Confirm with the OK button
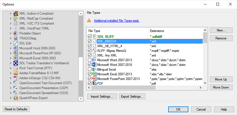The height and width of the screenshot is (115, 237). point(178,109)
